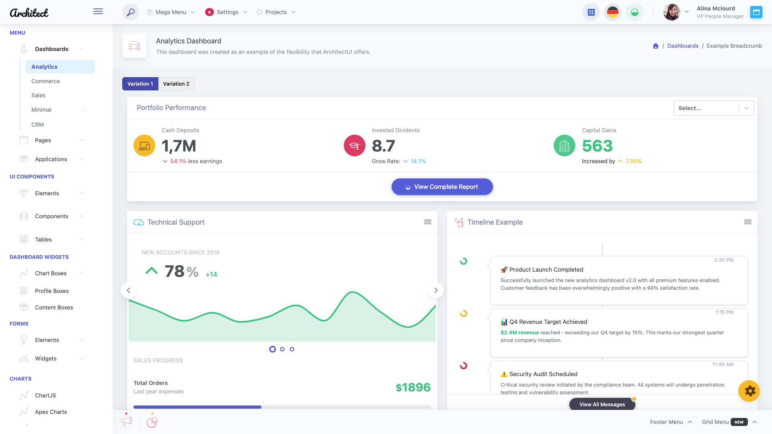Open the floating settings gear button
772x434 pixels.
[749, 391]
